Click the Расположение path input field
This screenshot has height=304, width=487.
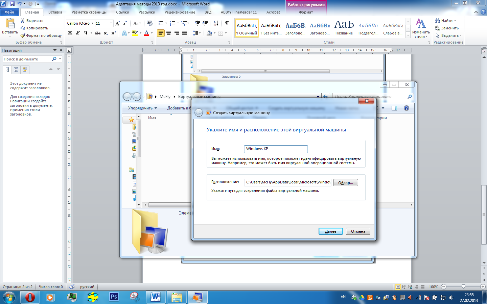click(x=287, y=182)
